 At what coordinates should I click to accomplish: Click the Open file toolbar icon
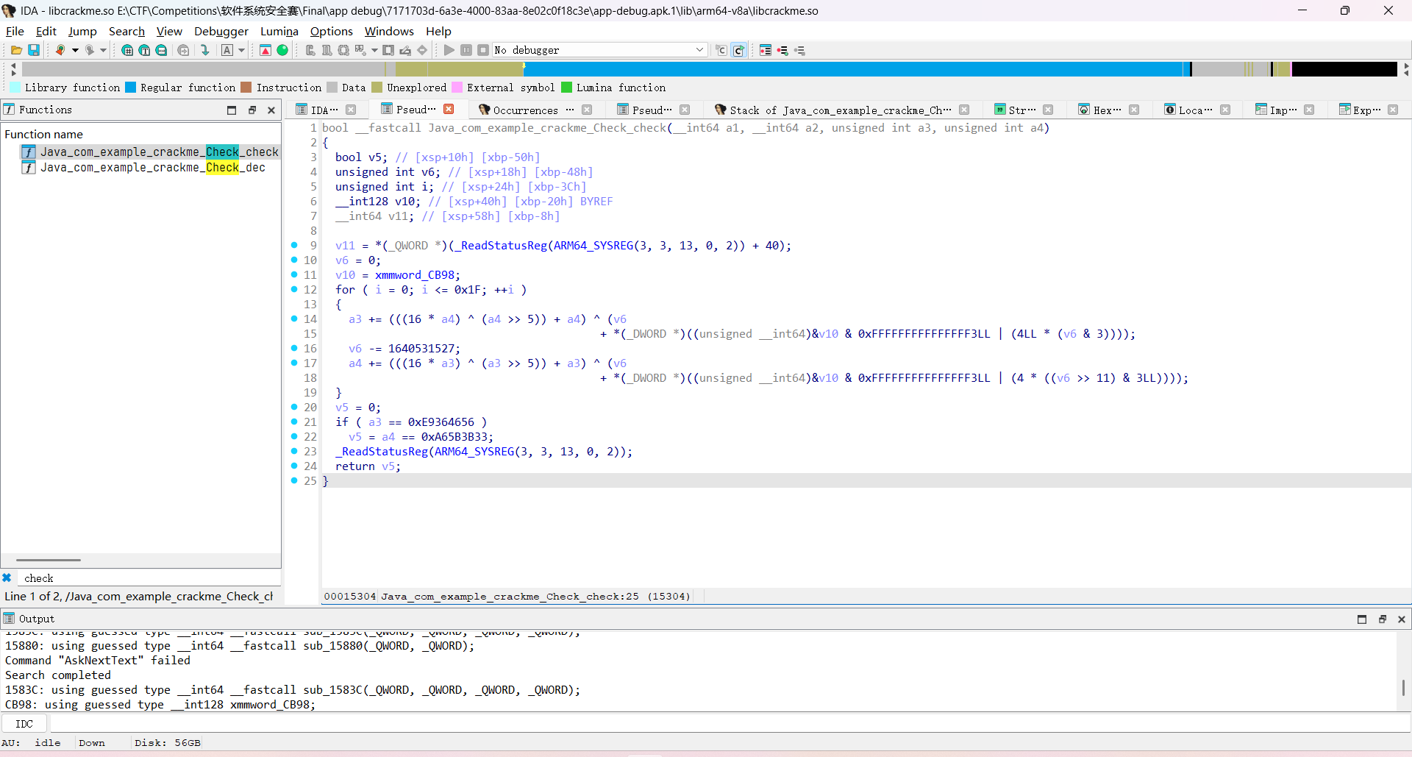(16, 50)
